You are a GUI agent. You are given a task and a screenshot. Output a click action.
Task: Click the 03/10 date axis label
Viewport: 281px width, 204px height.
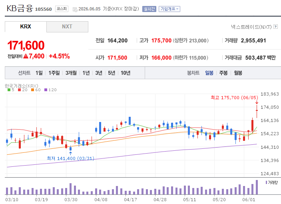tap(12, 200)
